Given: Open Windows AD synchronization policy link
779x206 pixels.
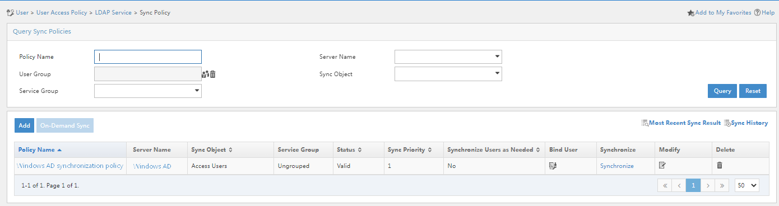Looking at the screenshot, I should coord(70,166).
